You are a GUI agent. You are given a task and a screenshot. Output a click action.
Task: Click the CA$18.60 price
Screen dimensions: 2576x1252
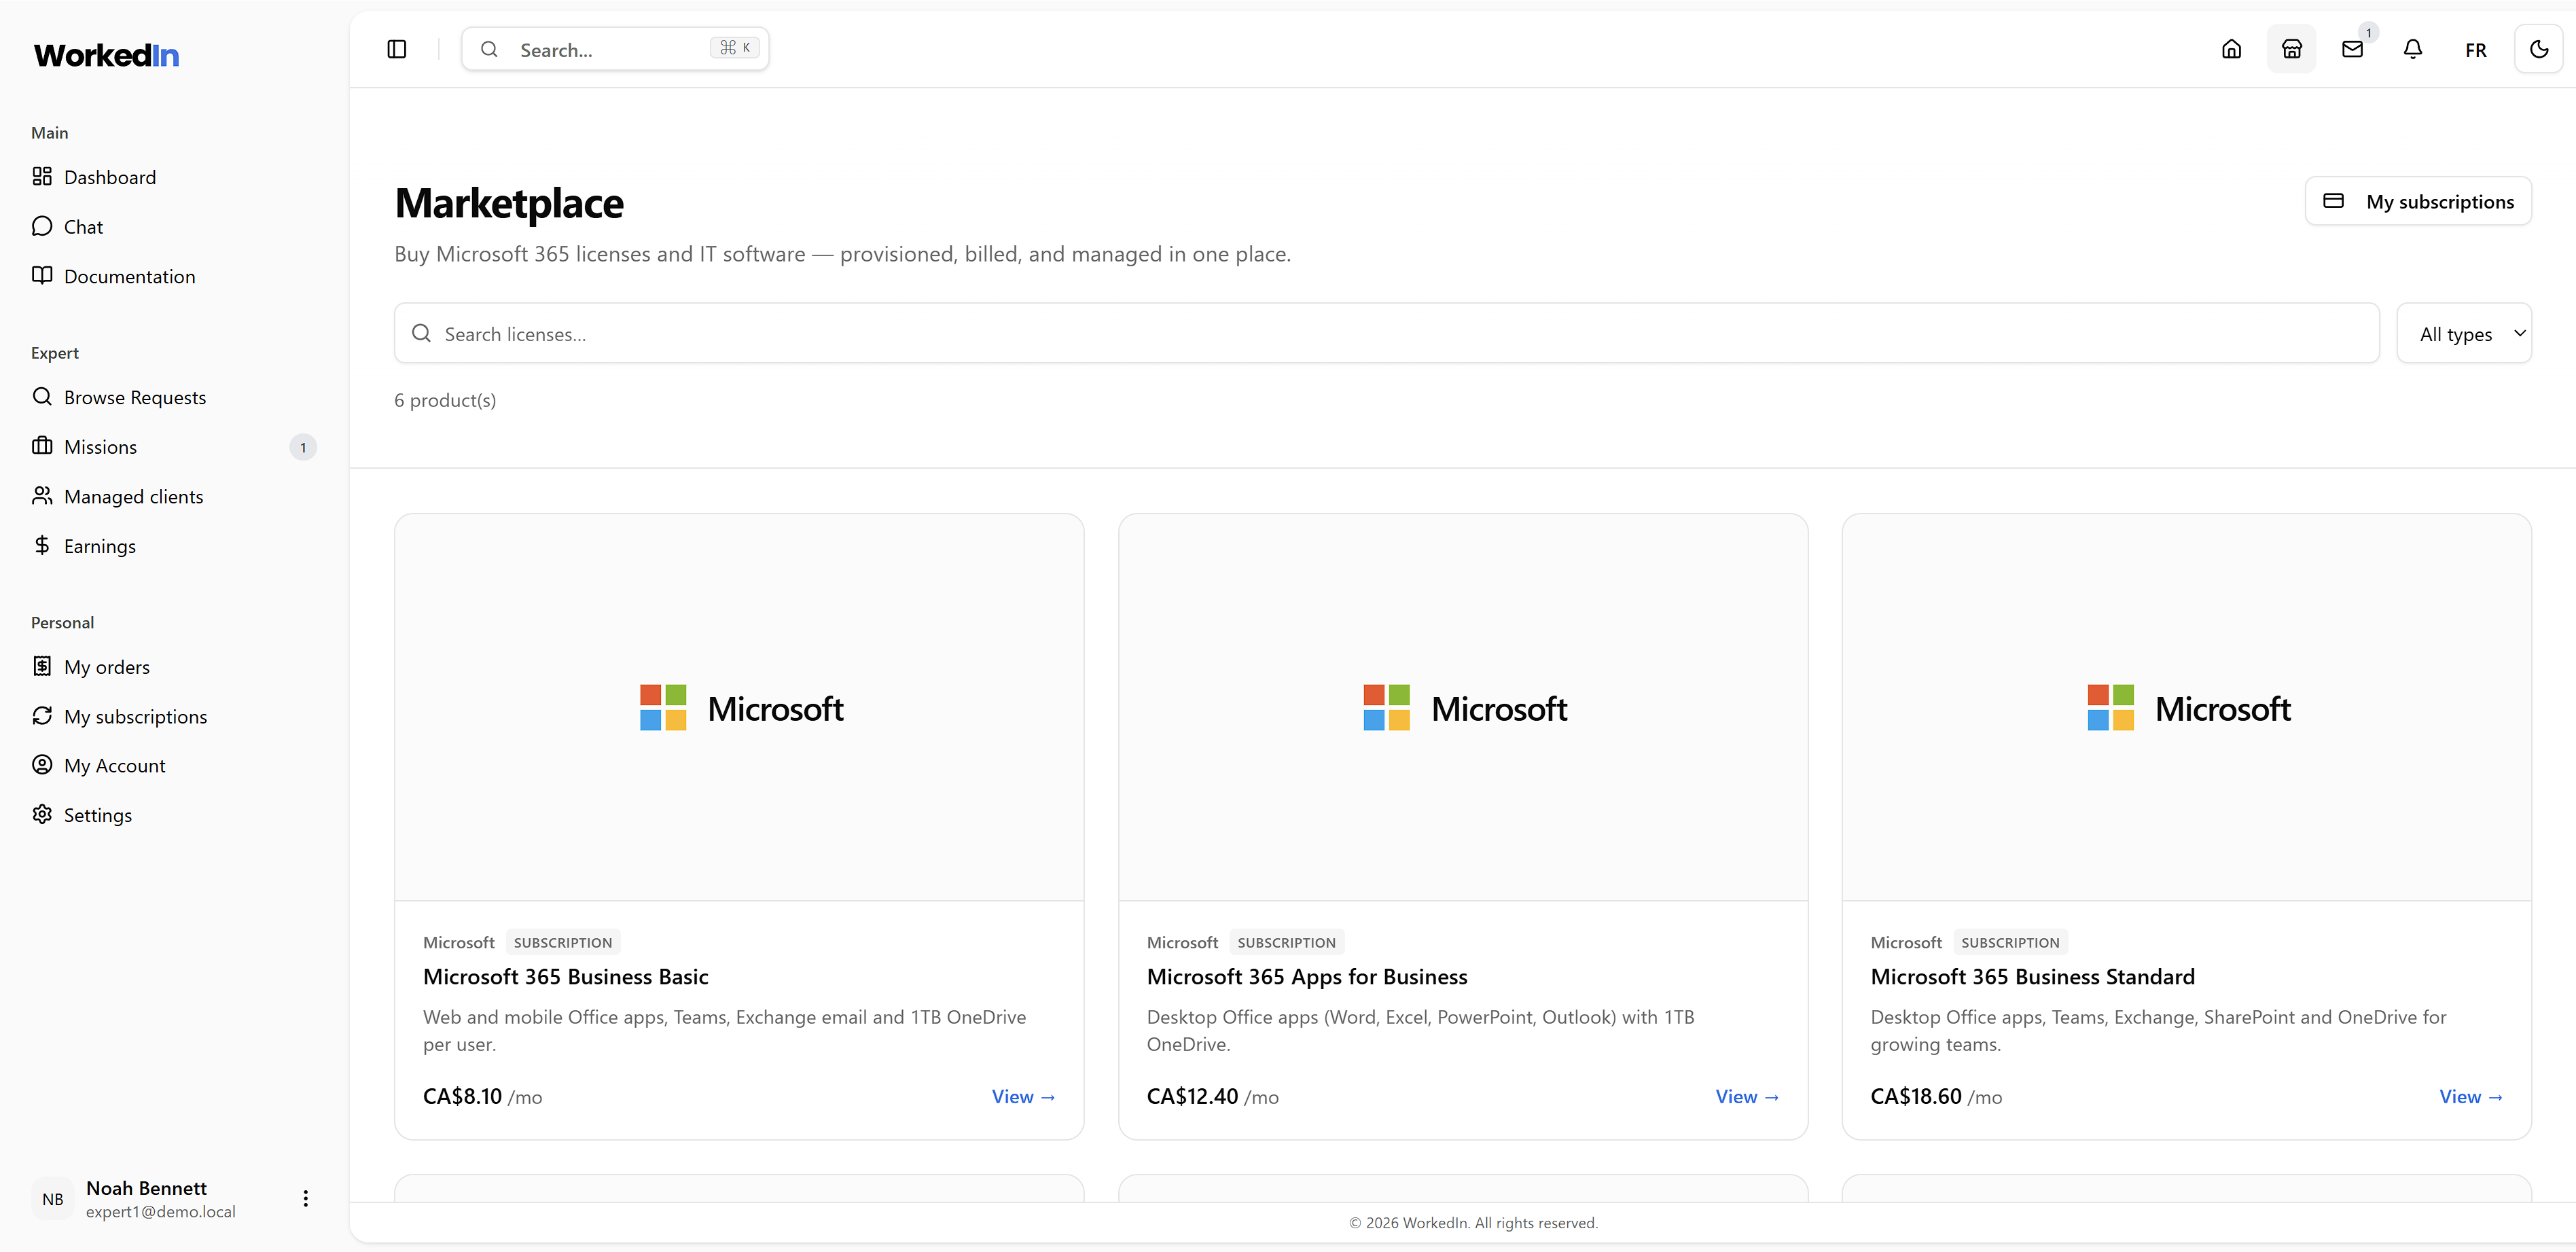[x=1916, y=1097]
